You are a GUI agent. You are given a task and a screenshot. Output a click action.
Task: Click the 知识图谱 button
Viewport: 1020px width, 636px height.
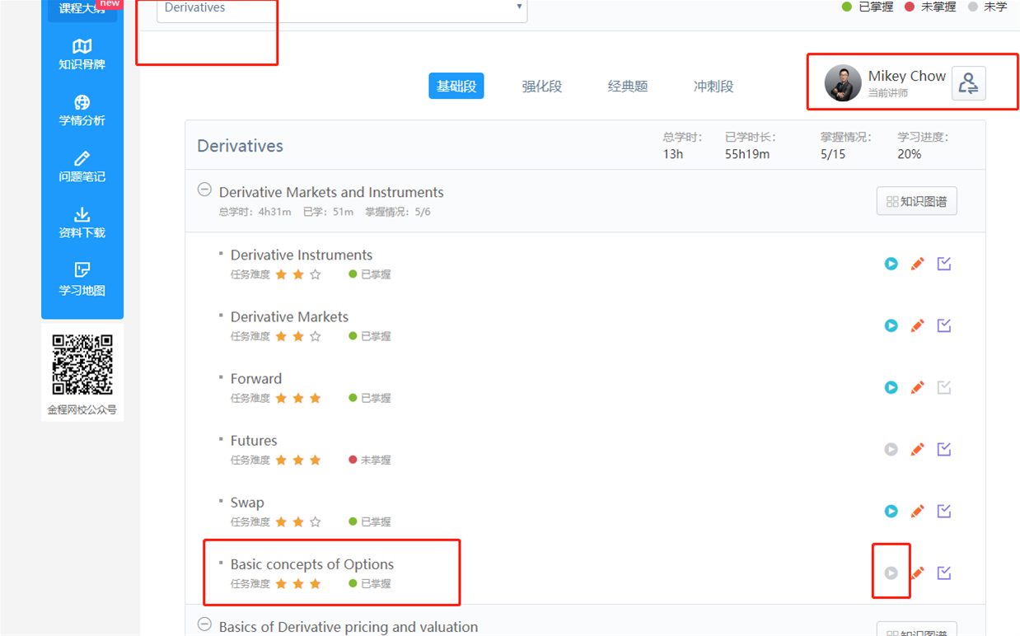916,201
